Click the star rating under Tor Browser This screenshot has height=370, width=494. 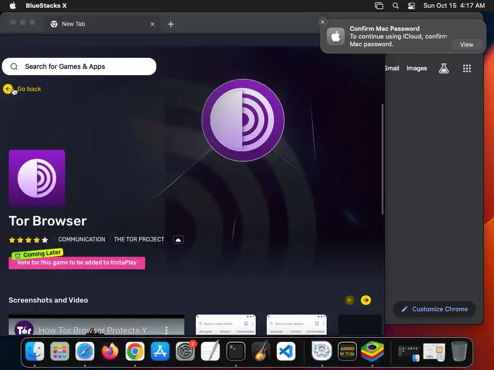[28, 240]
